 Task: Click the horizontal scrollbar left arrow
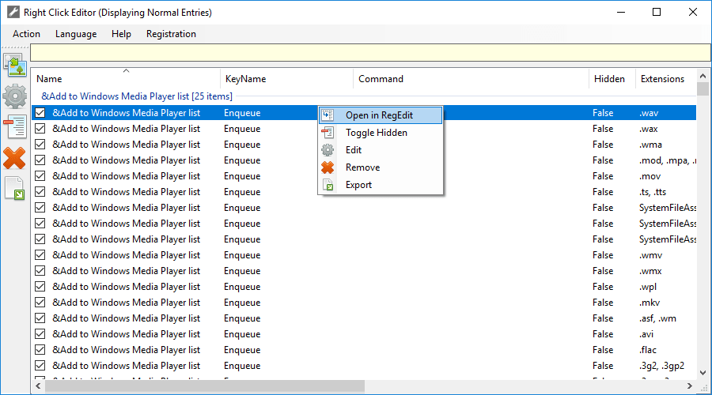tap(38, 386)
